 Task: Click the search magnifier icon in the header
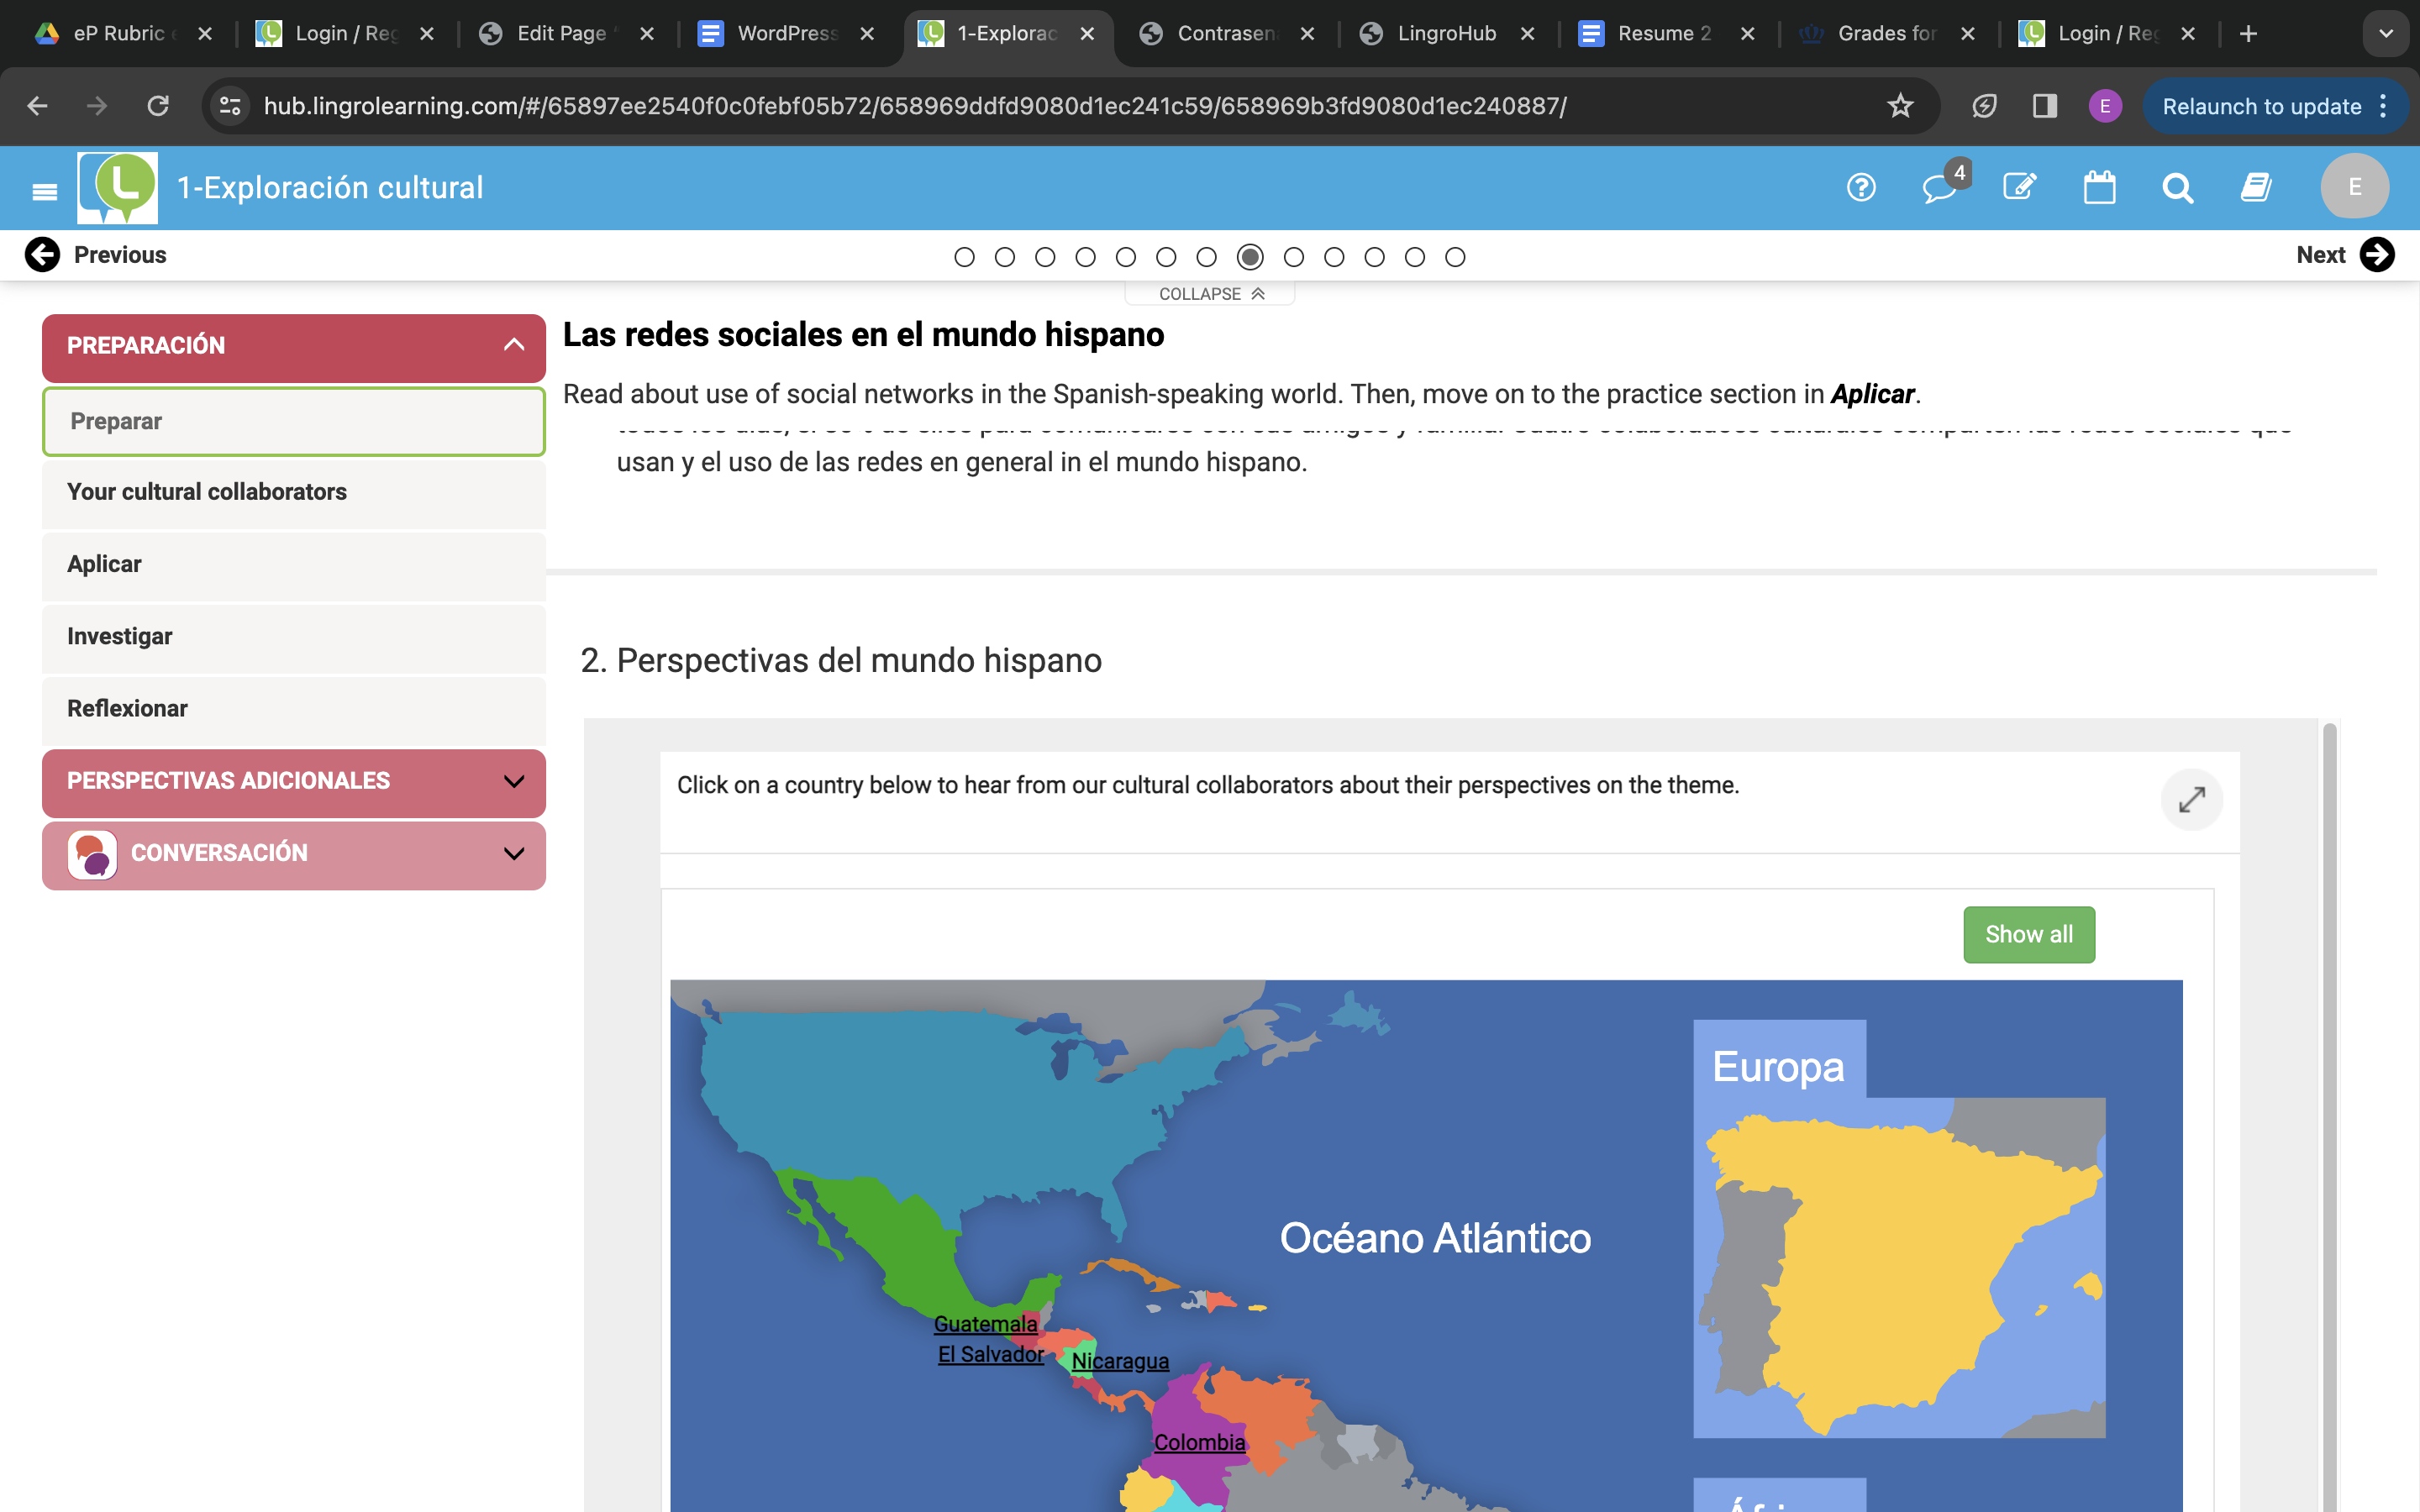click(2177, 187)
